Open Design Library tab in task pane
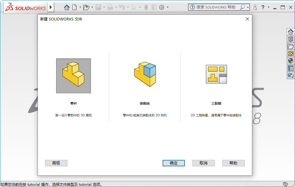 pos(291,39)
